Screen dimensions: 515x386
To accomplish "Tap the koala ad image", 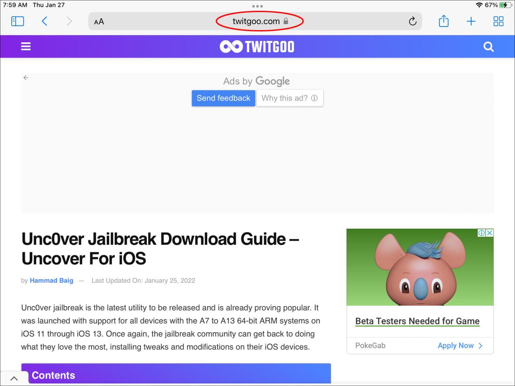I will [x=420, y=267].
